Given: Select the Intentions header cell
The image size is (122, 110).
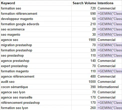Looking at the screenshot, I should tap(109, 3).
